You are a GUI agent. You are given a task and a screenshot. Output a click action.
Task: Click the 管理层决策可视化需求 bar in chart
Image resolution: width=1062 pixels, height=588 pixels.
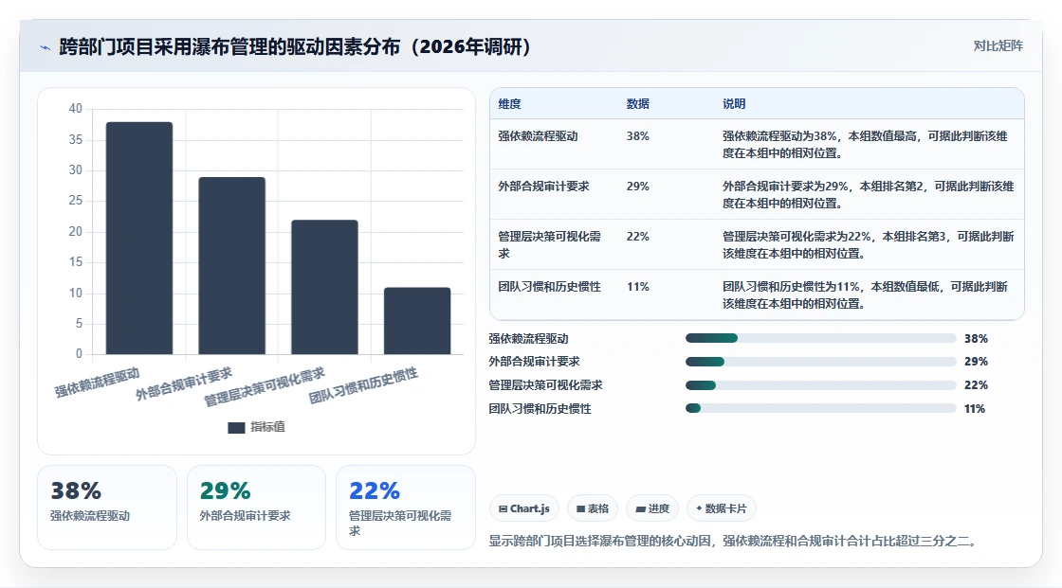(324, 287)
